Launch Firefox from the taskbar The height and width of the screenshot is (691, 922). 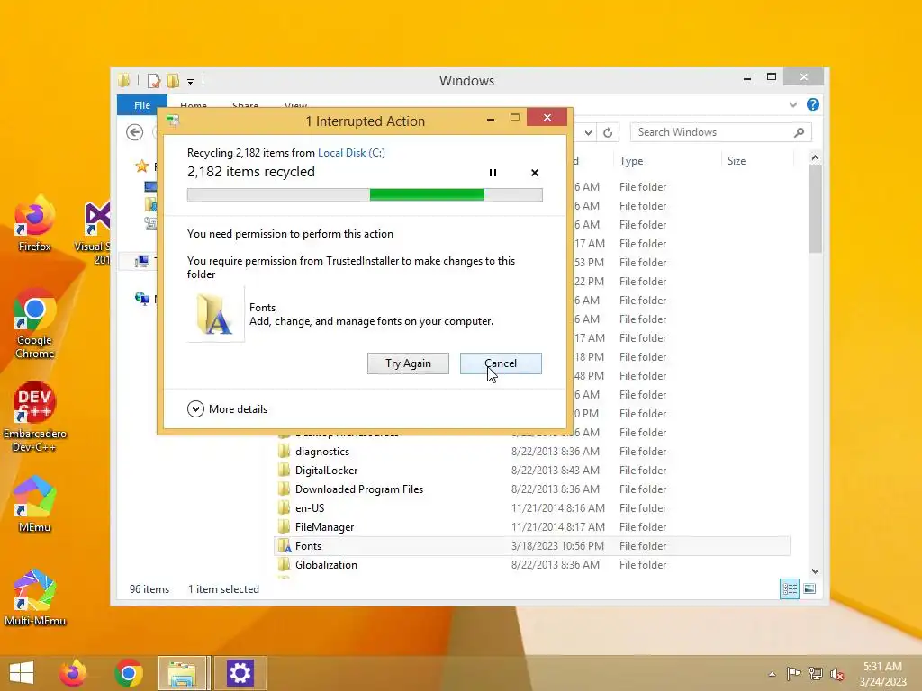[73, 673]
